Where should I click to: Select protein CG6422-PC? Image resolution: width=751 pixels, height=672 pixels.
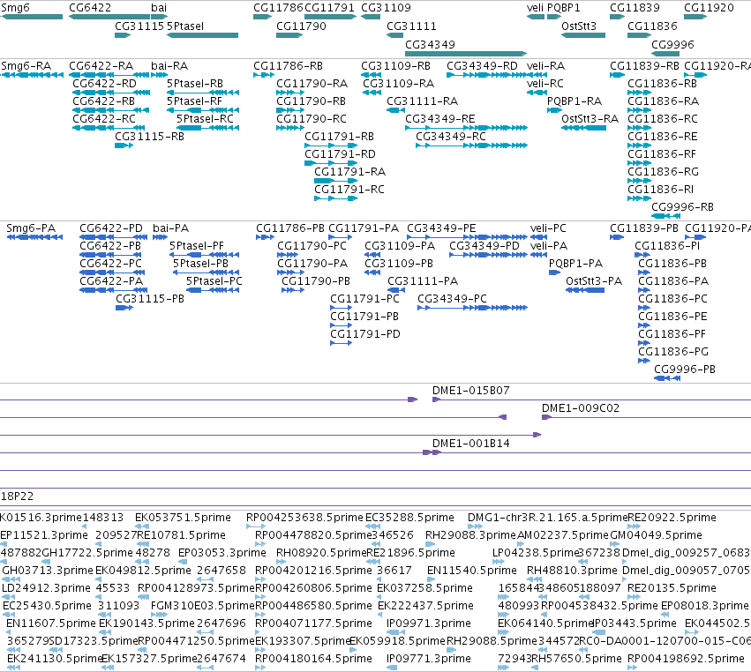[110, 264]
